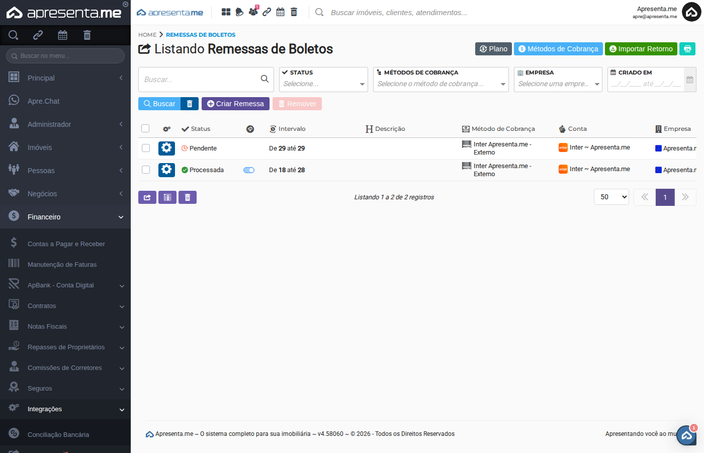Check the select-all checkbox in the table header

tap(145, 128)
